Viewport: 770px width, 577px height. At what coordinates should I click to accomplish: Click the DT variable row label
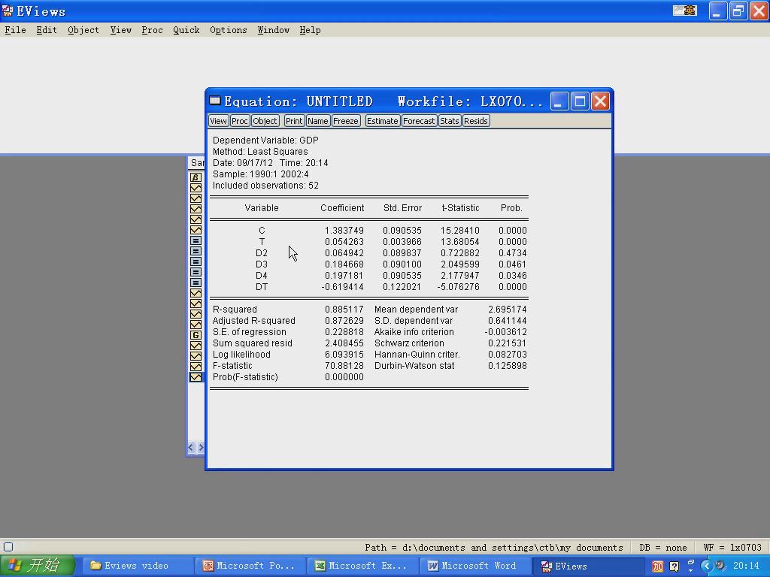click(262, 287)
